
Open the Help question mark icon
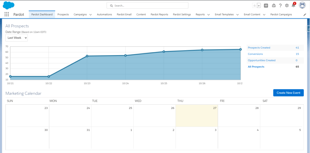pyautogui.click(x=280, y=5)
